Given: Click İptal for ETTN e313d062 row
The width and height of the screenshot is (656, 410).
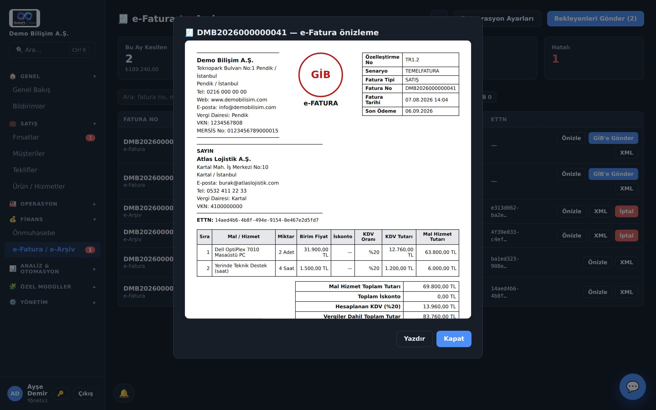Looking at the screenshot, I should pyautogui.click(x=627, y=211).
